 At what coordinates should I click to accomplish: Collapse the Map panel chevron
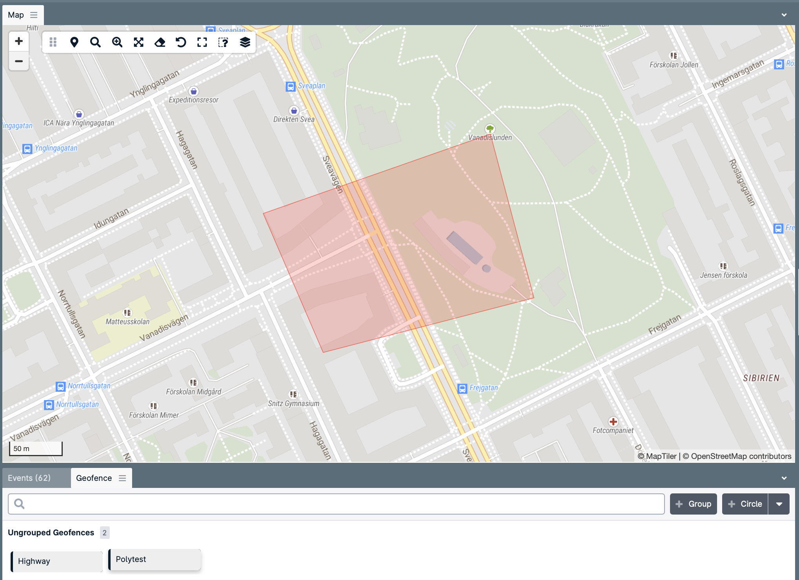click(784, 15)
